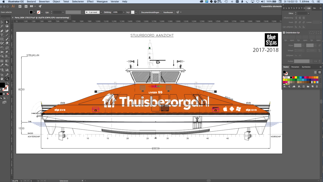This screenshot has height=182, width=323.
Task: Choose the Paintbrush tool
Action: 7,39
